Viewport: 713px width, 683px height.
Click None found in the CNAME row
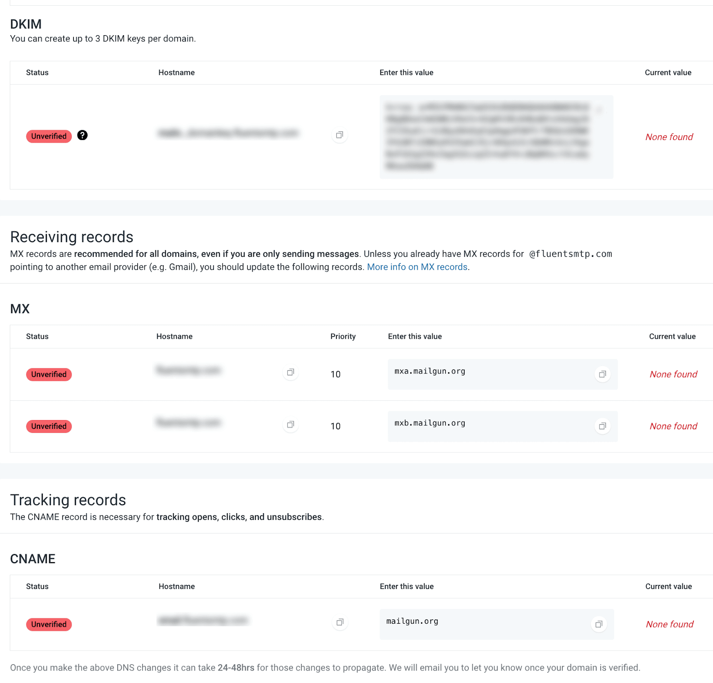tap(669, 624)
